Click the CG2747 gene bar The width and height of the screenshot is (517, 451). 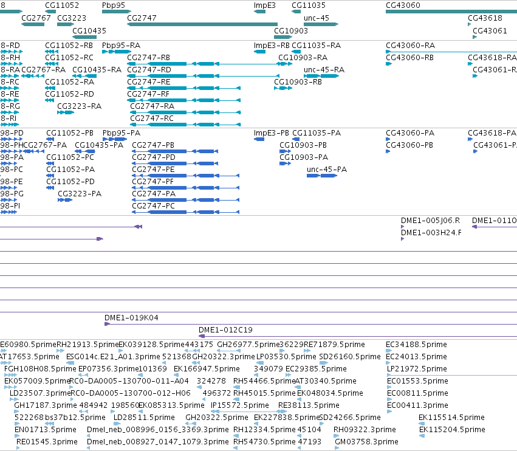click(202, 24)
